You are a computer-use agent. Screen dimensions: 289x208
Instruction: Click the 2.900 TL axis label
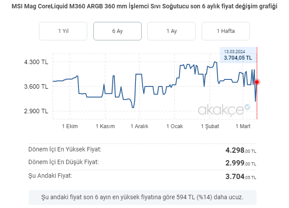pyautogui.click(x=36, y=111)
